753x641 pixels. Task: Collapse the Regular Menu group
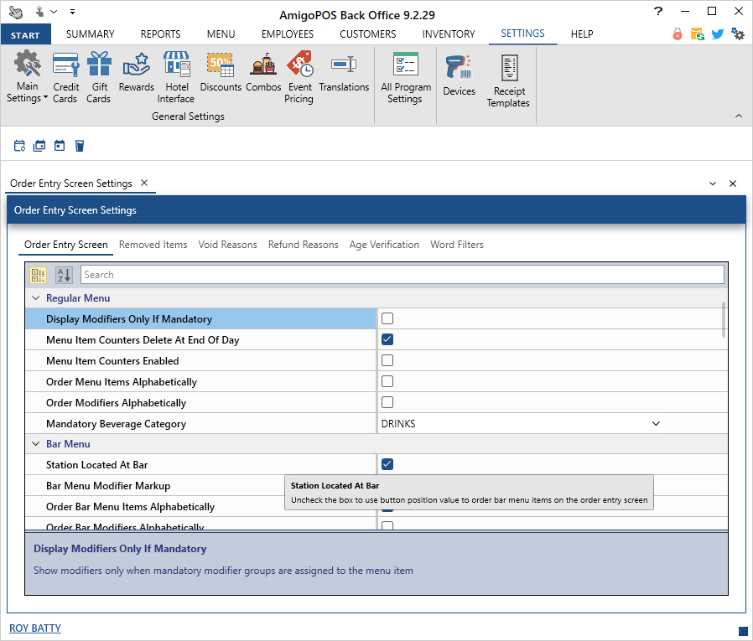pos(36,298)
